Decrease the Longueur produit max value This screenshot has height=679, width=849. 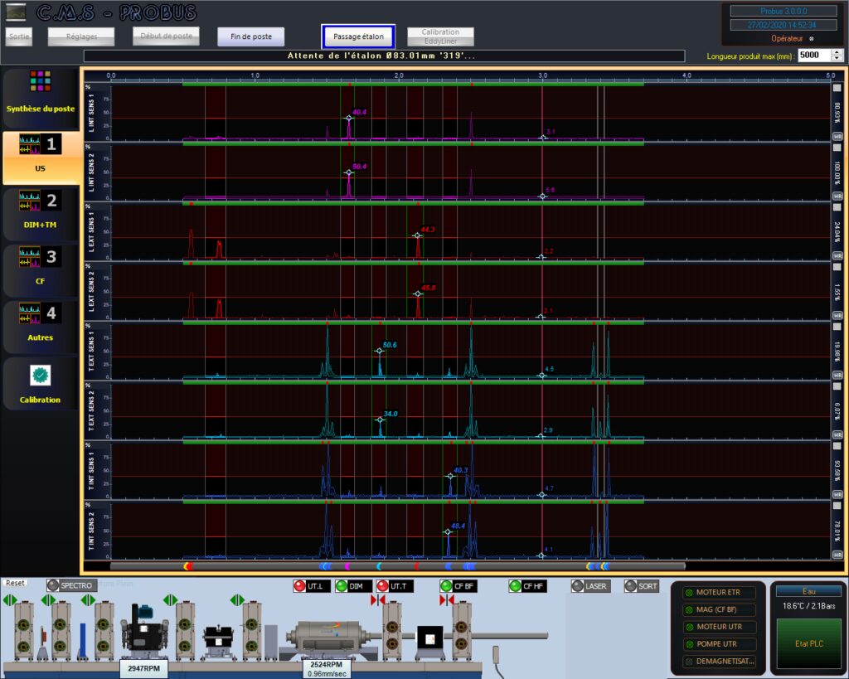pos(837,59)
